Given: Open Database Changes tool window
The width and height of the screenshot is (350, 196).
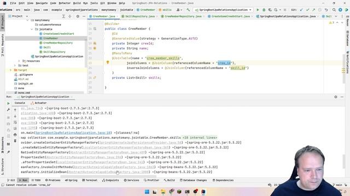Looking at the screenshot, I should click(193, 180).
